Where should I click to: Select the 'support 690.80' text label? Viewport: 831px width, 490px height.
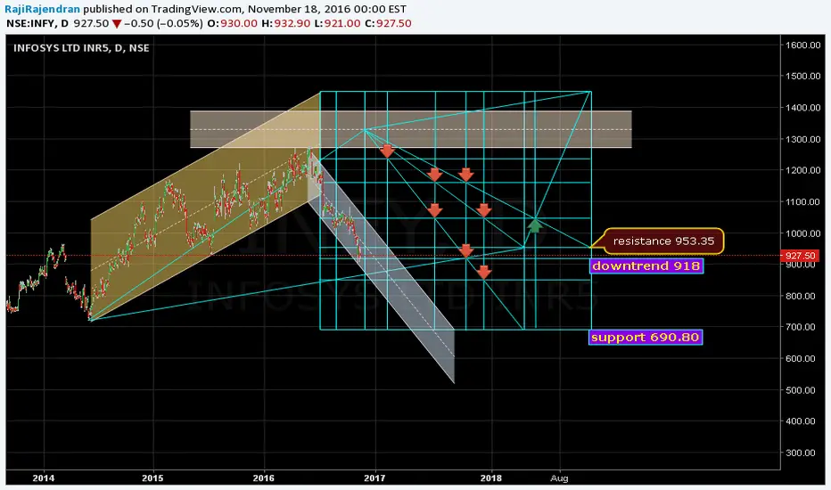pyautogui.click(x=646, y=338)
